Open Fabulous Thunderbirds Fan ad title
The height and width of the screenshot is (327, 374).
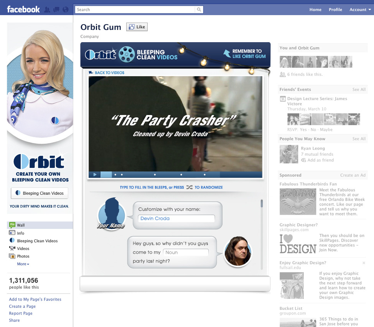[308, 184]
